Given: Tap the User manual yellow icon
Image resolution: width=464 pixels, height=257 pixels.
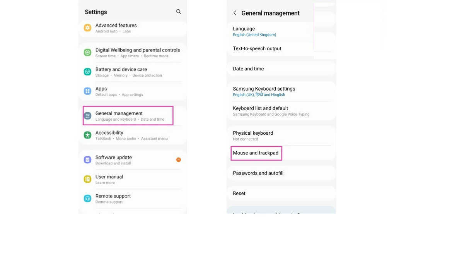Looking at the screenshot, I should coord(88,179).
